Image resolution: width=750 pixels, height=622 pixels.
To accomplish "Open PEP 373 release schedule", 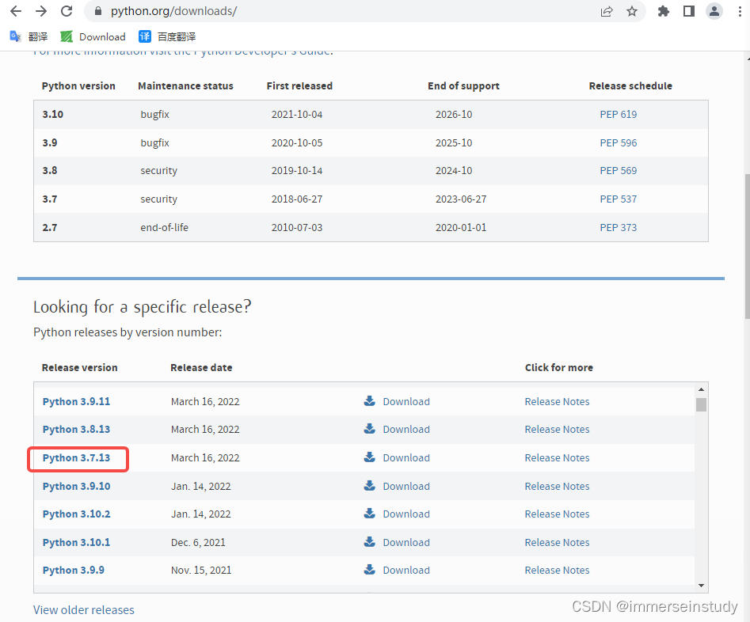I will click(619, 228).
